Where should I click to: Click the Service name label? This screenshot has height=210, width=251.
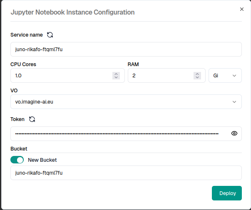tap(27, 35)
